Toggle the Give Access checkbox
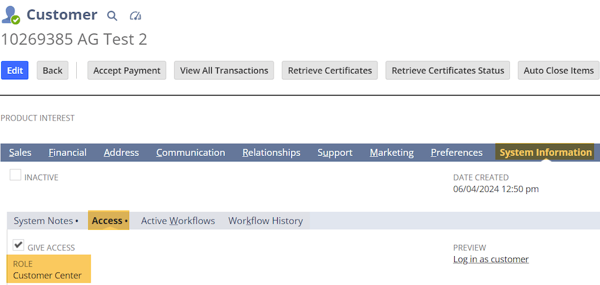Screen dimensions: 600x285 tap(19, 245)
